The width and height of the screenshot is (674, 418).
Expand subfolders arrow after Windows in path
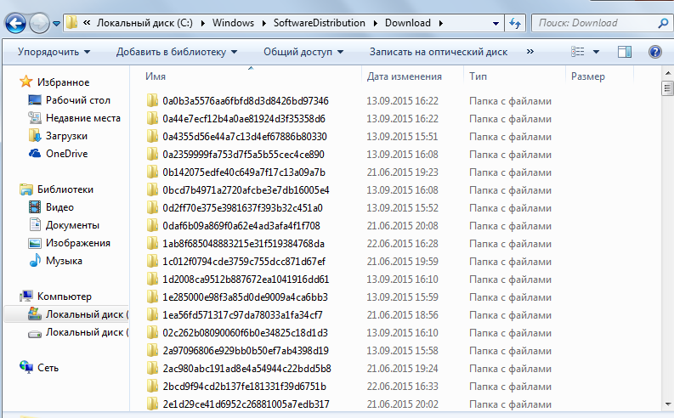click(264, 24)
